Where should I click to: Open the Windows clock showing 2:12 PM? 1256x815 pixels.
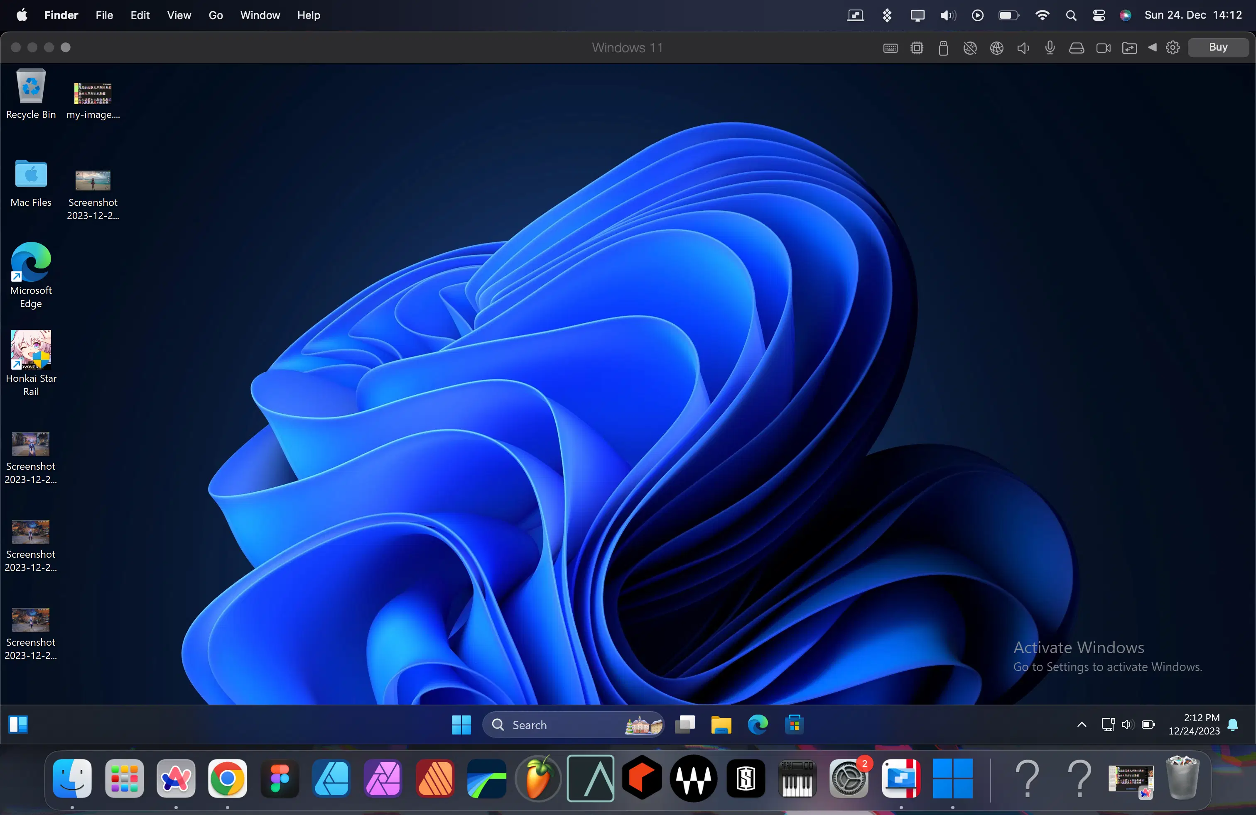click(1194, 725)
